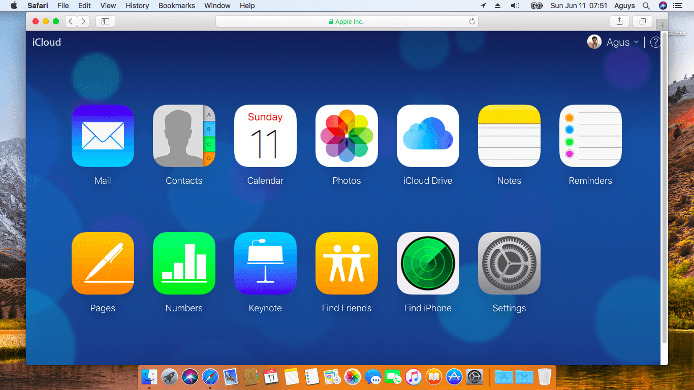Open the iCloud Reminders app icon
The width and height of the screenshot is (694, 390).
tap(590, 136)
